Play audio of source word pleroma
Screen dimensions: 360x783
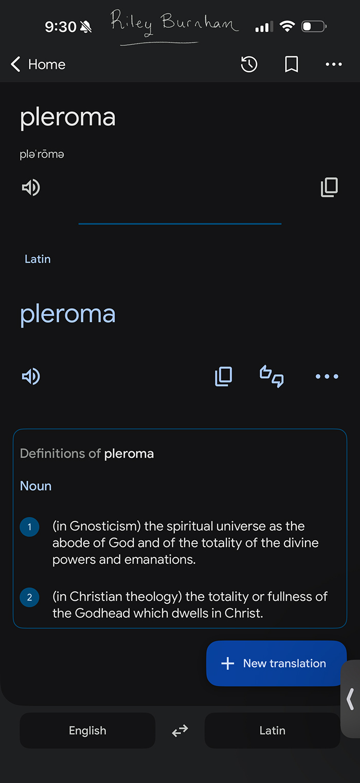(31, 187)
